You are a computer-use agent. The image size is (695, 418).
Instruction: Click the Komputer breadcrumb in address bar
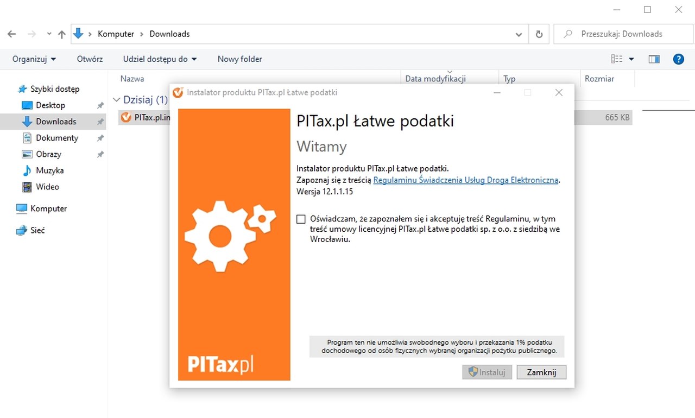point(116,34)
